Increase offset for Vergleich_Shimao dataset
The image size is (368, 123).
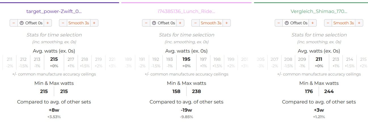click(x=312, y=23)
